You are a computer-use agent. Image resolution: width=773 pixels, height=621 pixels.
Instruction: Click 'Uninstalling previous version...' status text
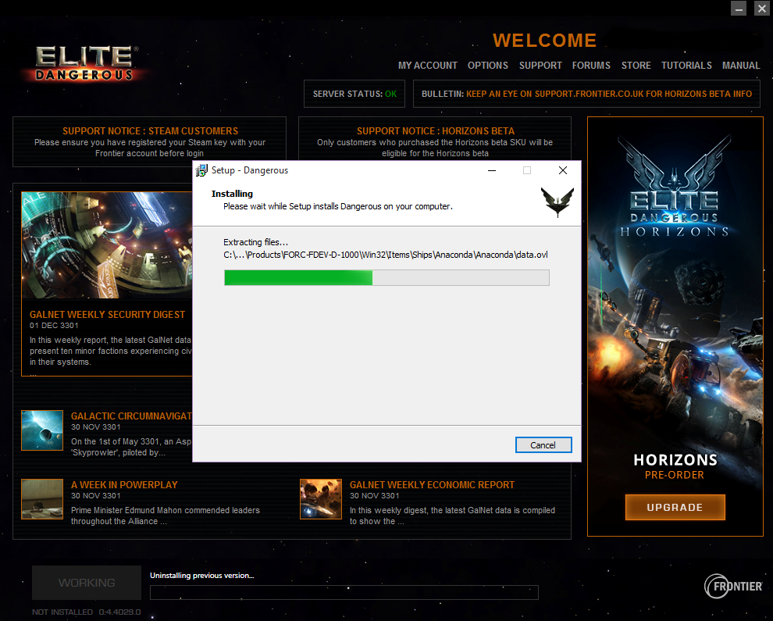pyautogui.click(x=202, y=576)
